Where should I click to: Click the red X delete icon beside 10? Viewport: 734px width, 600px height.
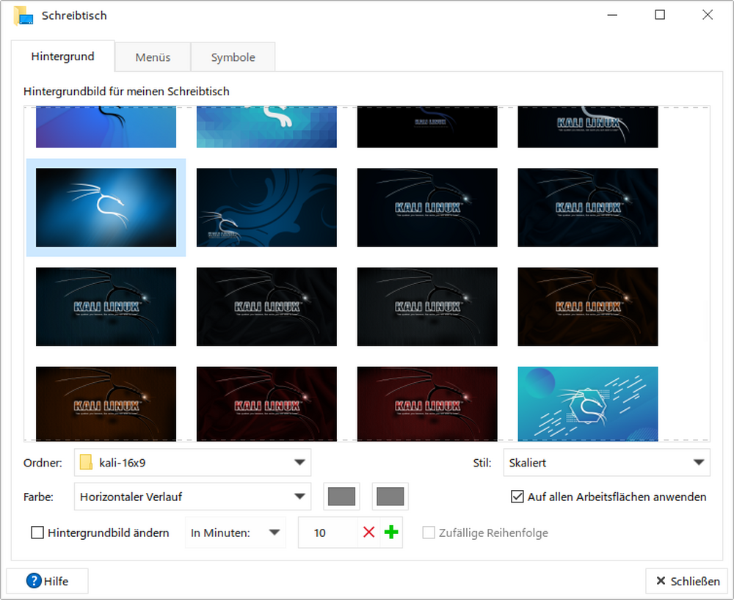369,533
